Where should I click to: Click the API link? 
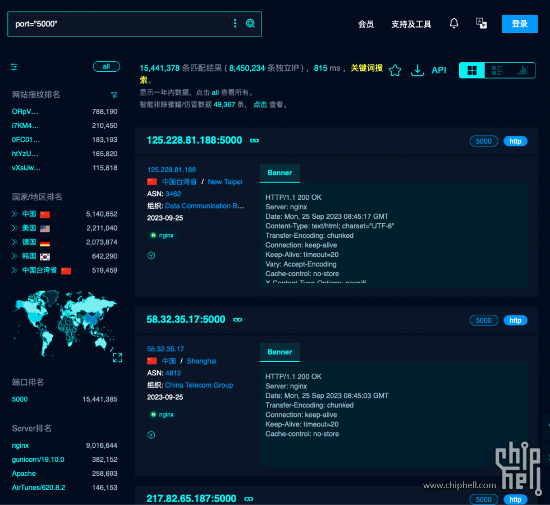pyautogui.click(x=439, y=70)
